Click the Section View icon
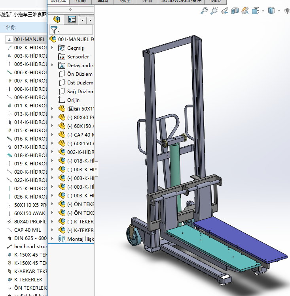290x296 pixels. [235, 11]
